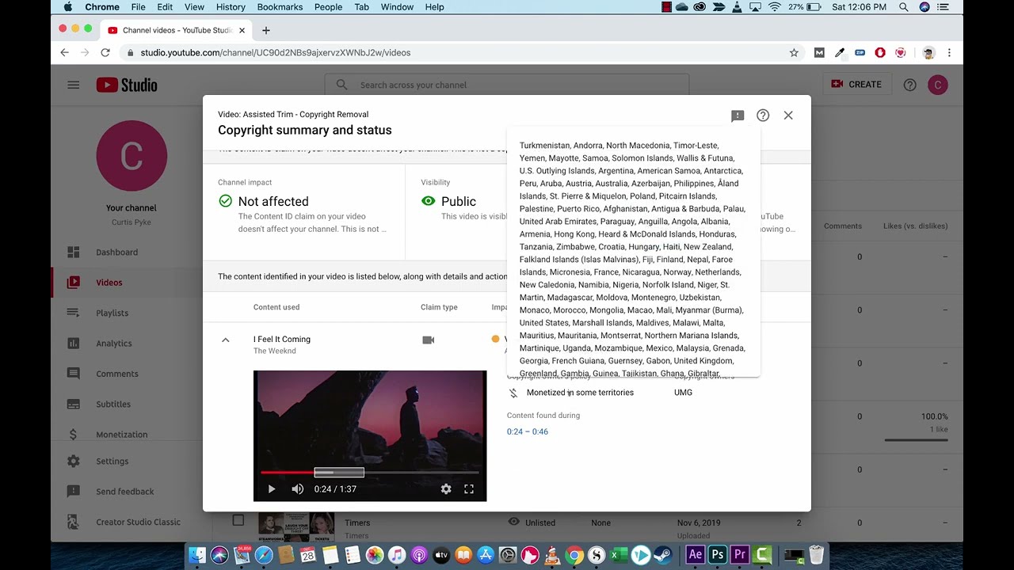
Task: Open the History menu
Action: coord(231,7)
